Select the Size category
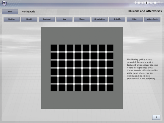This screenshot has width=164, height=123. click(64, 19)
